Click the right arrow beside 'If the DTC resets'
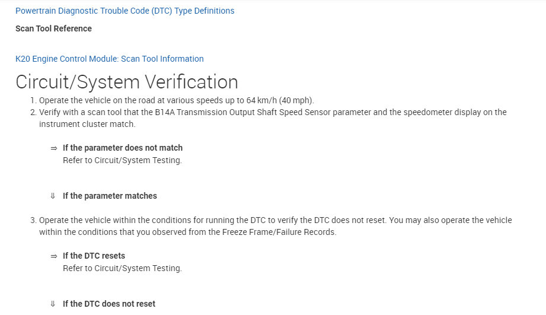 (53, 256)
